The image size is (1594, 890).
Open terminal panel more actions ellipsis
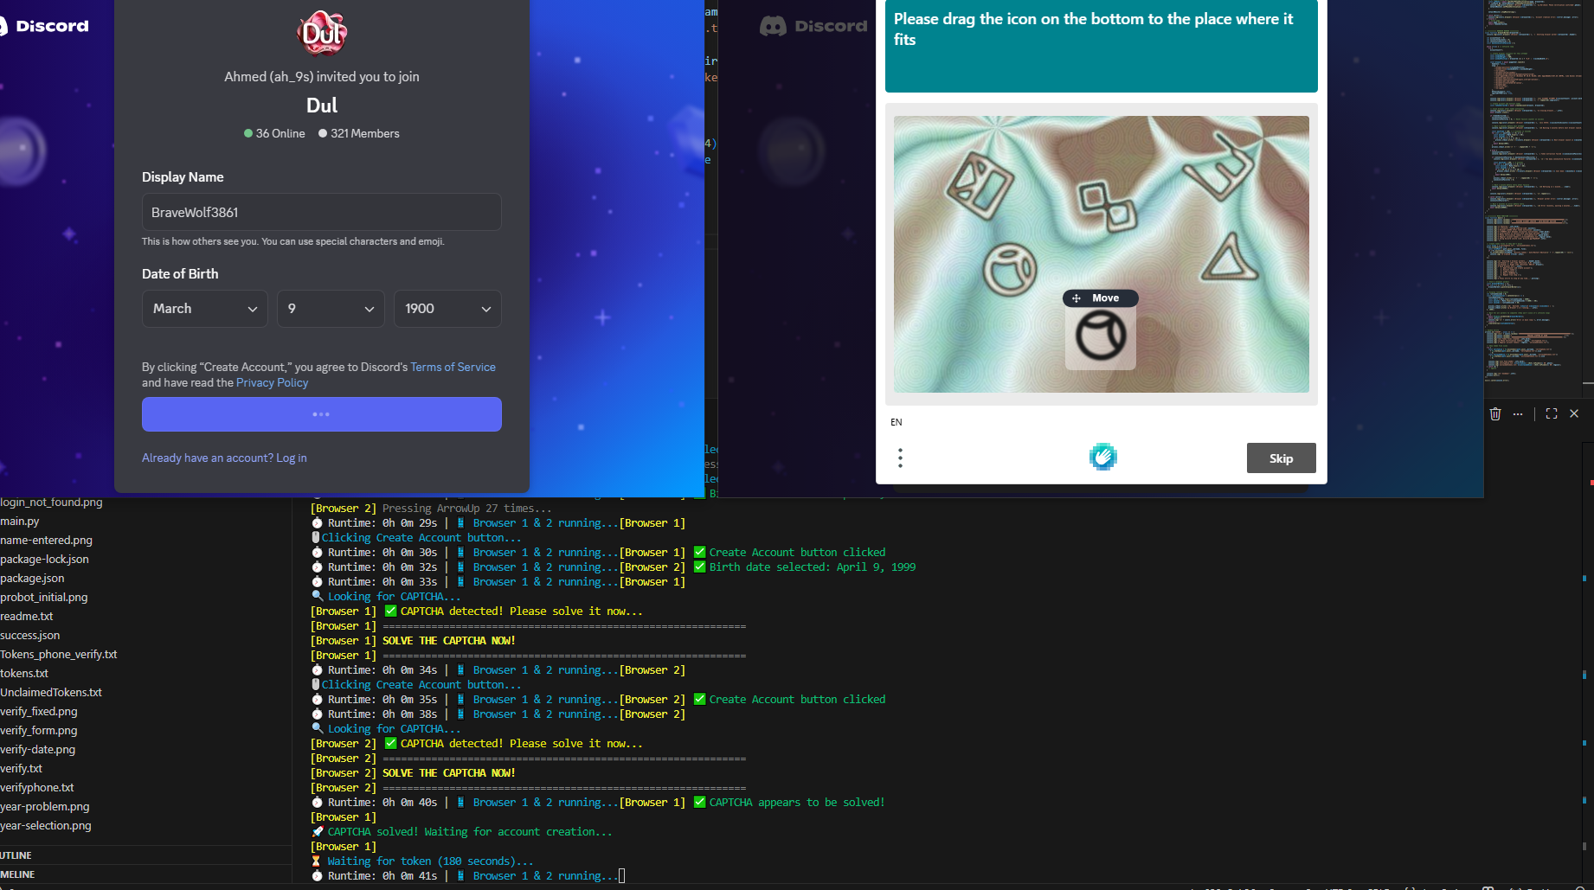(x=1518, y=413)
